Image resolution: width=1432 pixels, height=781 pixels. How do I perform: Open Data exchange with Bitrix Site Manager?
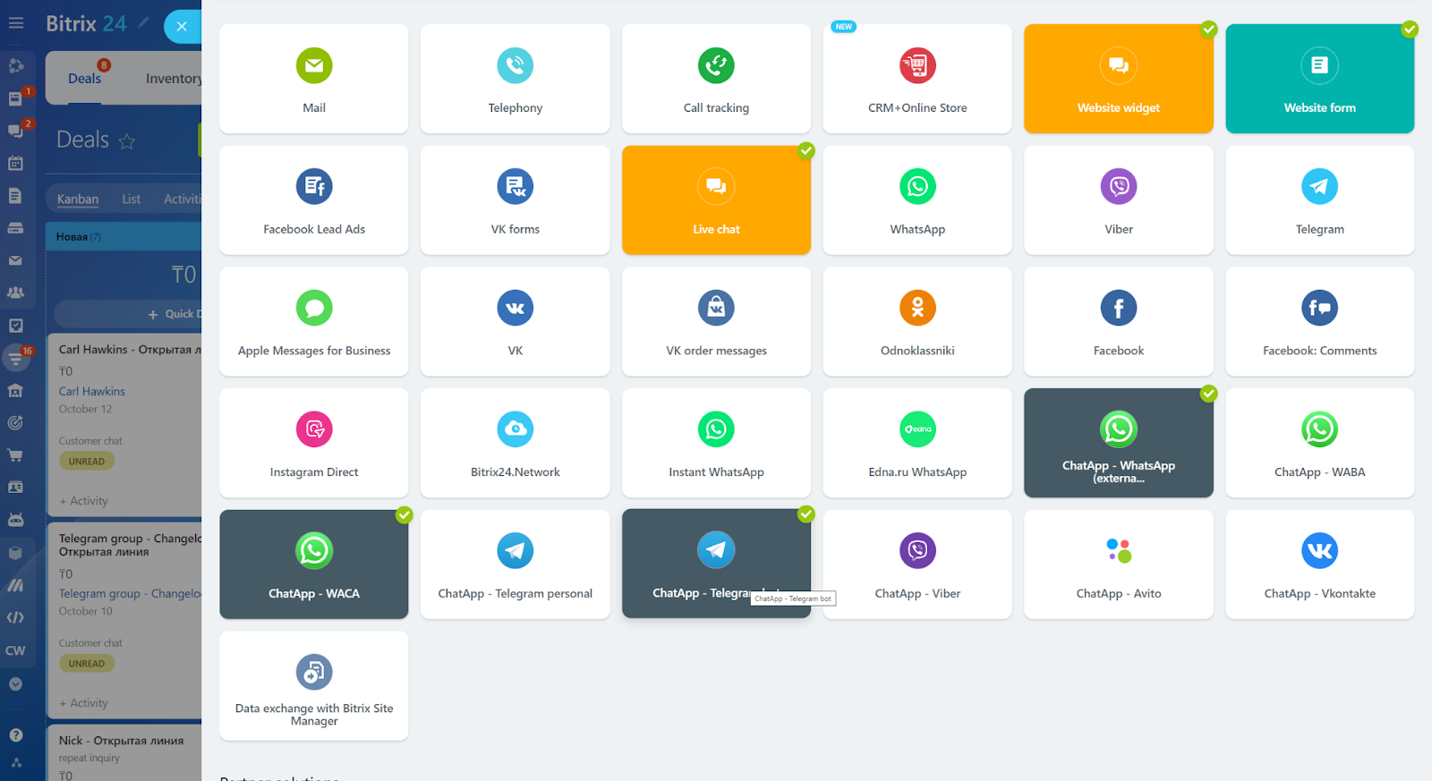click(x=313, y=686)
